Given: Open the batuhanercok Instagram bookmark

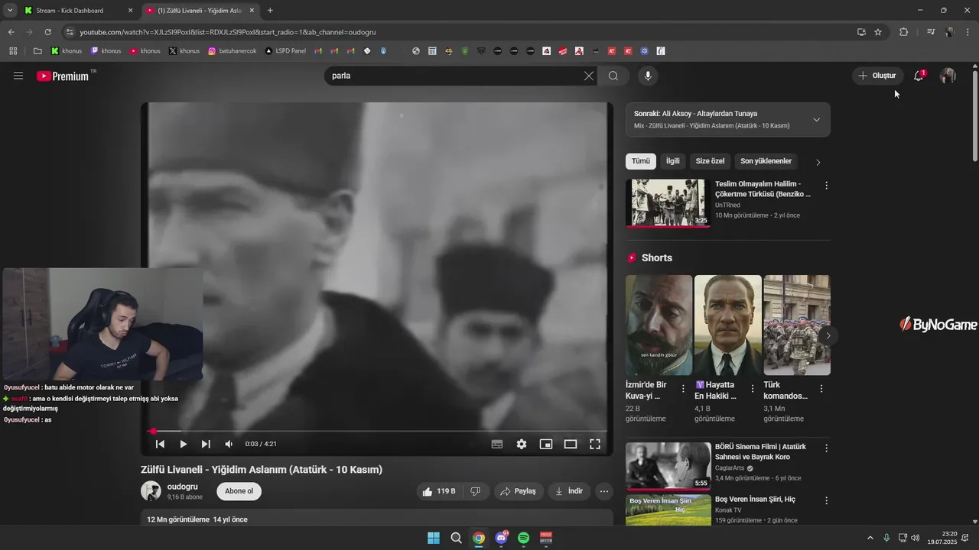Looking at the screenshot, I should tap(233, 51).
